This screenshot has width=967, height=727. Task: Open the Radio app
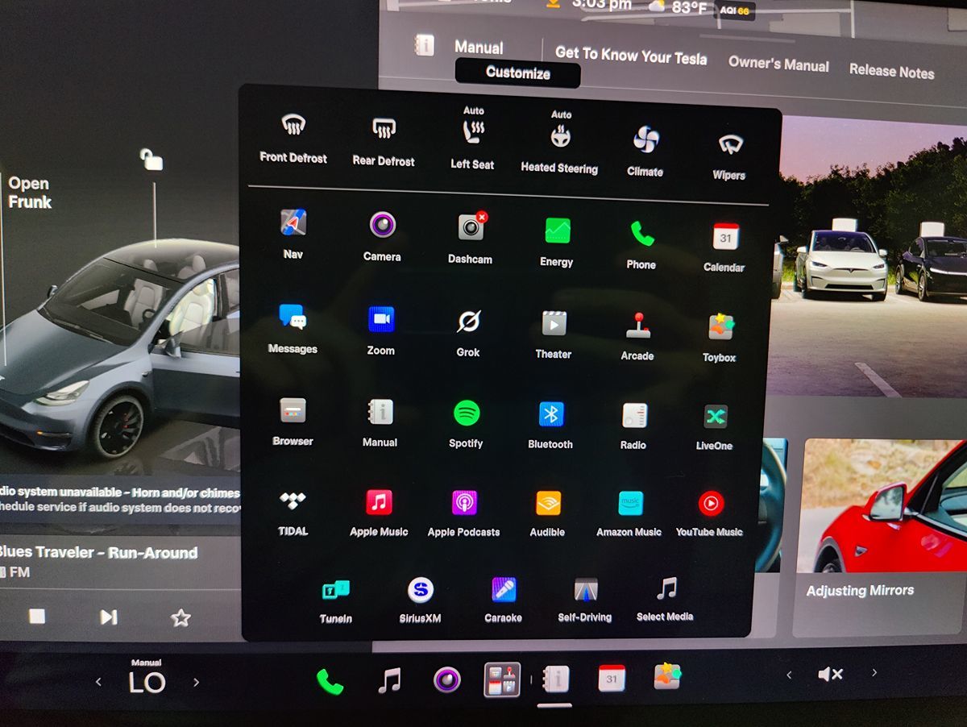[x=633, y=426]
